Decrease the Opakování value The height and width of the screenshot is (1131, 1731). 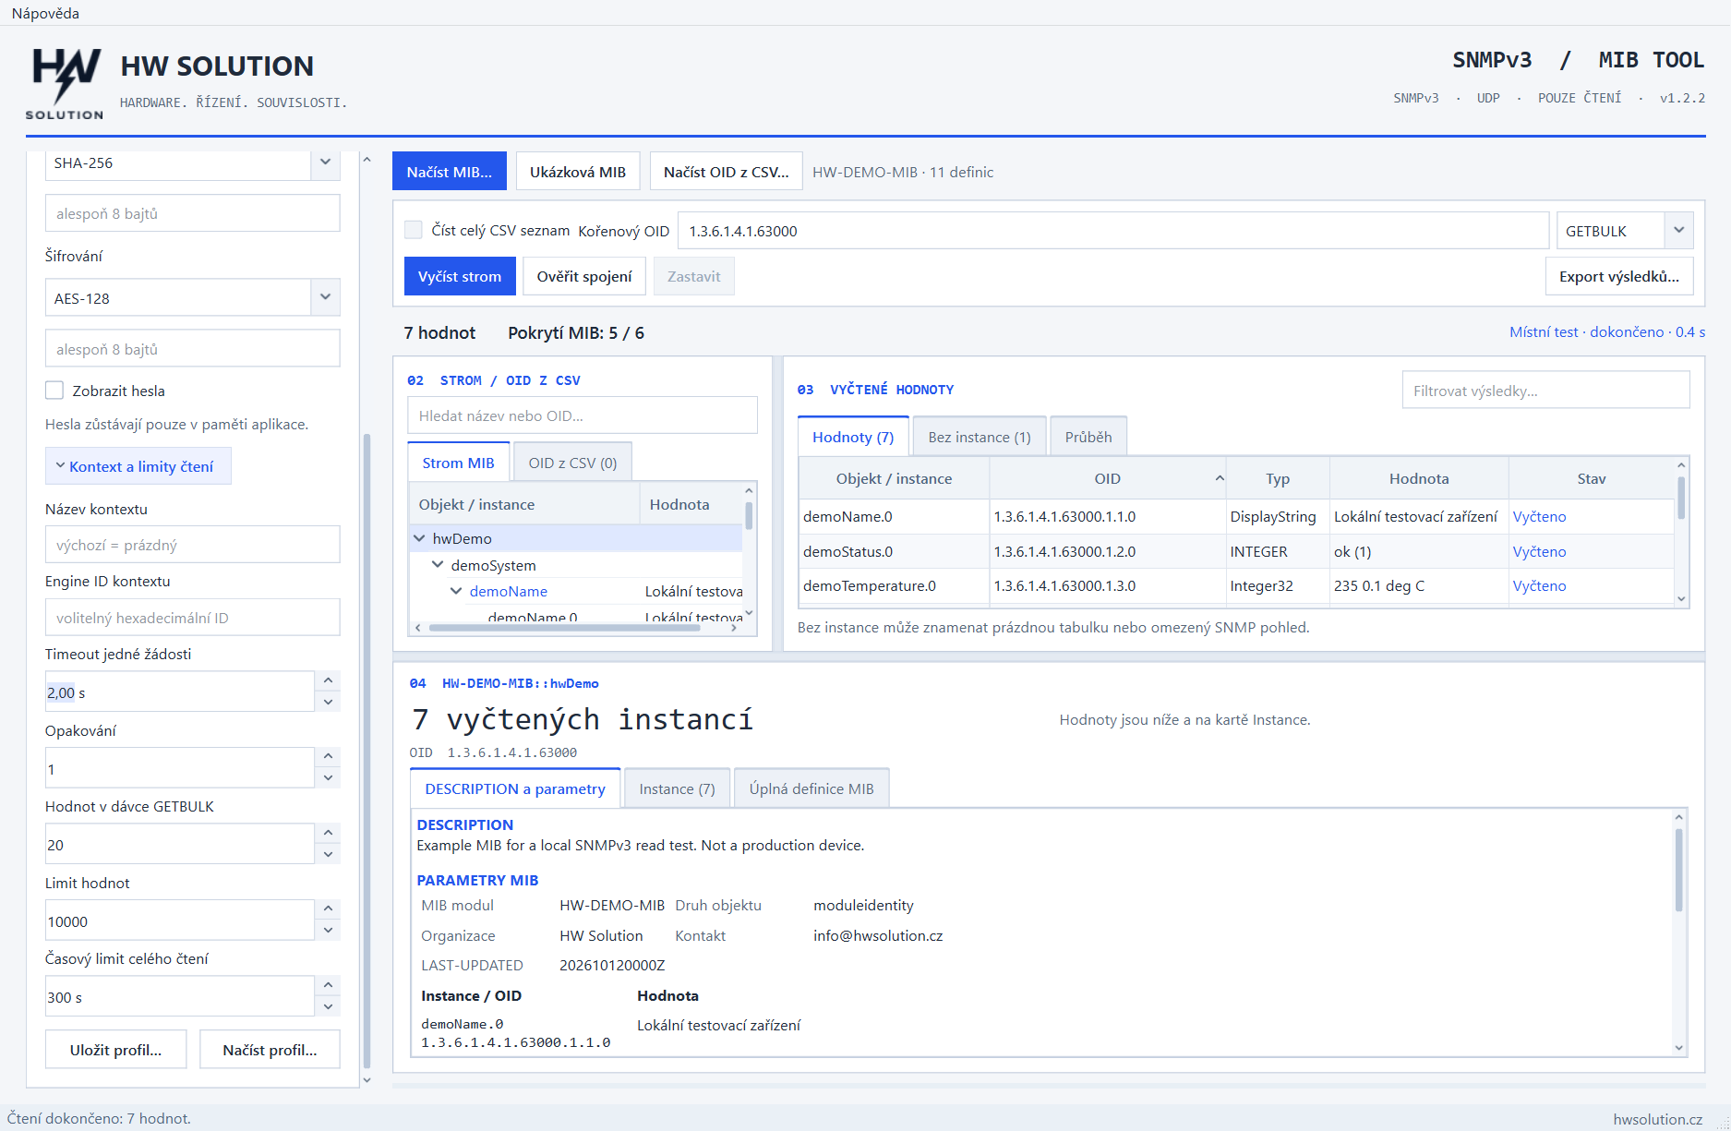[328, 778]
